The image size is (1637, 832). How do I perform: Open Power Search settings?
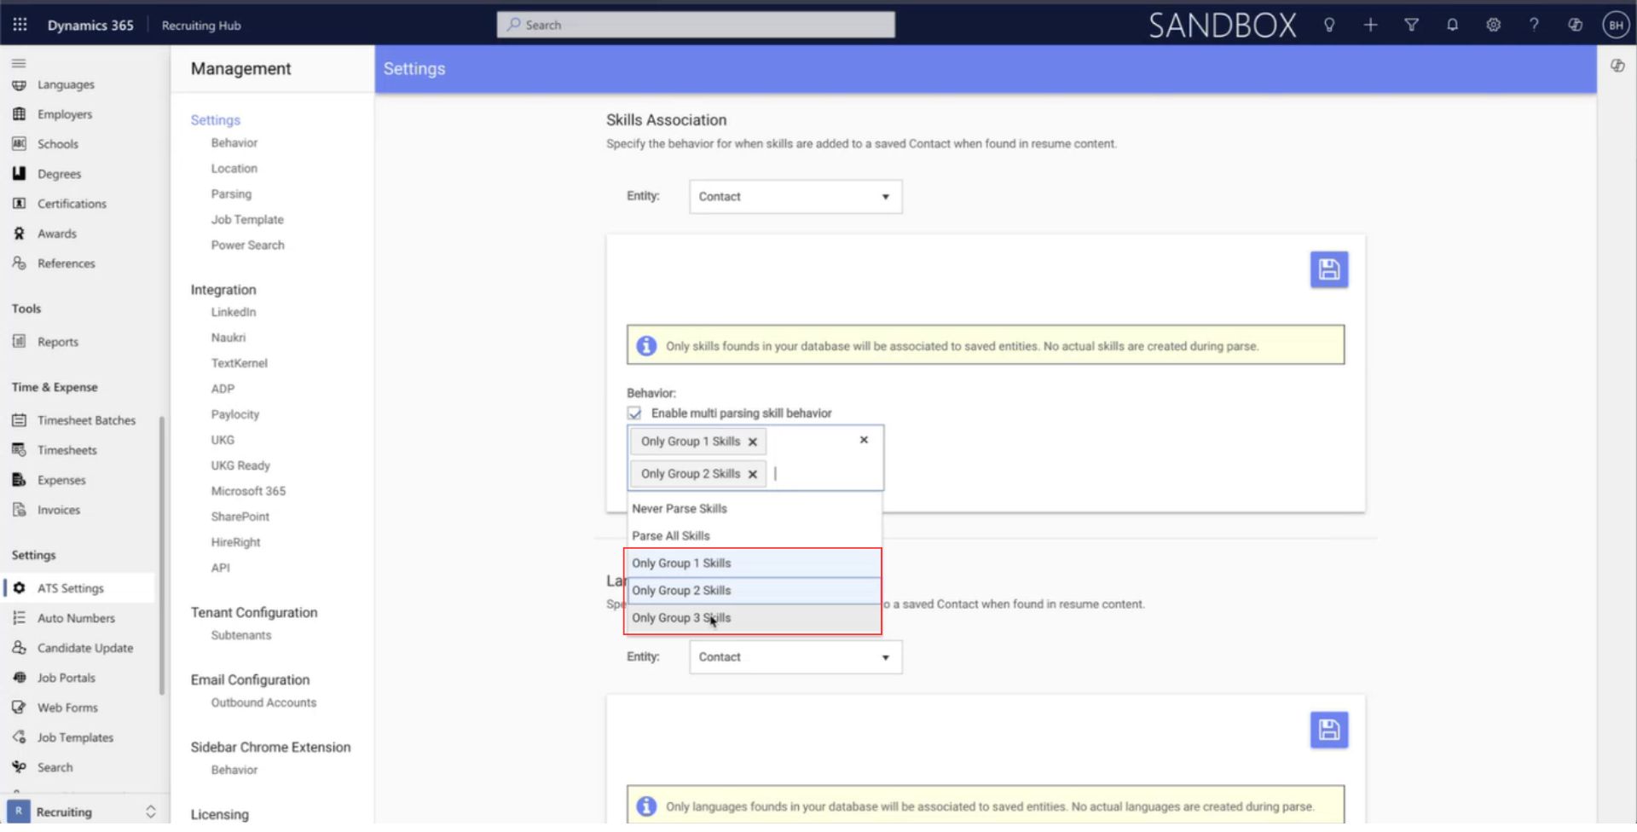(248, 245)
